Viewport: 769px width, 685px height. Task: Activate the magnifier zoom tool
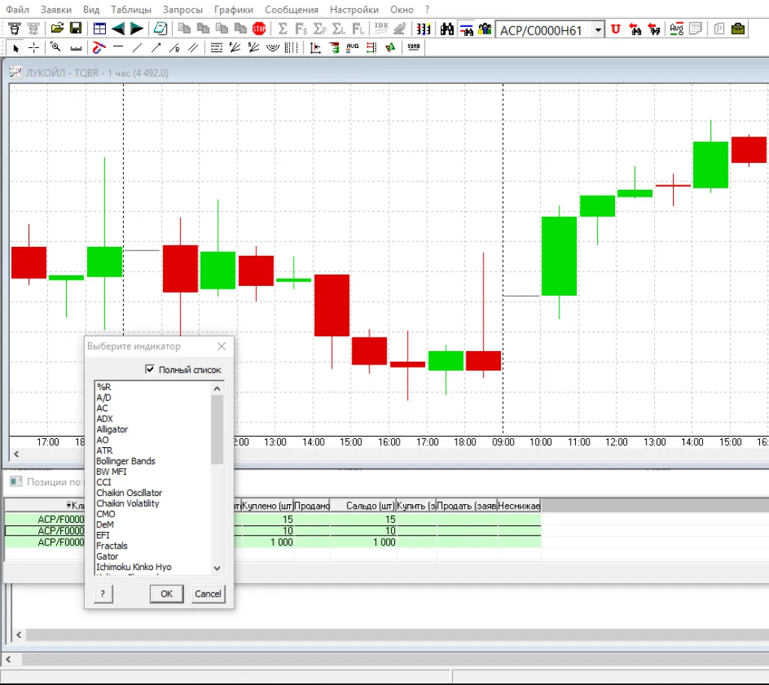(x=56, y=47)
